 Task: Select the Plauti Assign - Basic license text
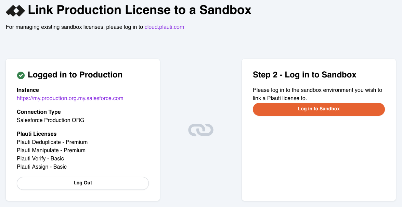(42, 167)
